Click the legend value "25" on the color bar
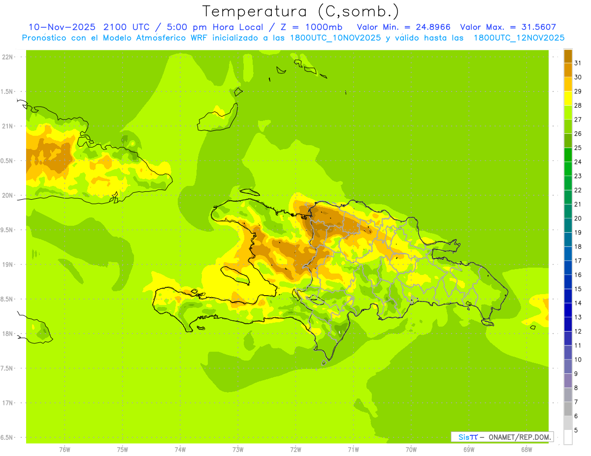Image resolution: width=591 pixels, height=456 pixels. point(578,148)
